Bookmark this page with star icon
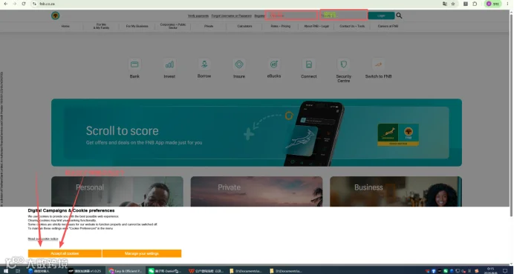514x274 pixels. (453, 4)
